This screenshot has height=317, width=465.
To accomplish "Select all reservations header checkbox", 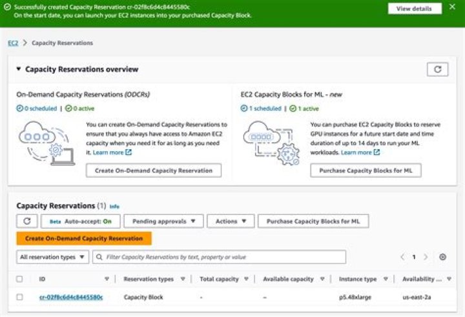I will click(x=19, y=280).
